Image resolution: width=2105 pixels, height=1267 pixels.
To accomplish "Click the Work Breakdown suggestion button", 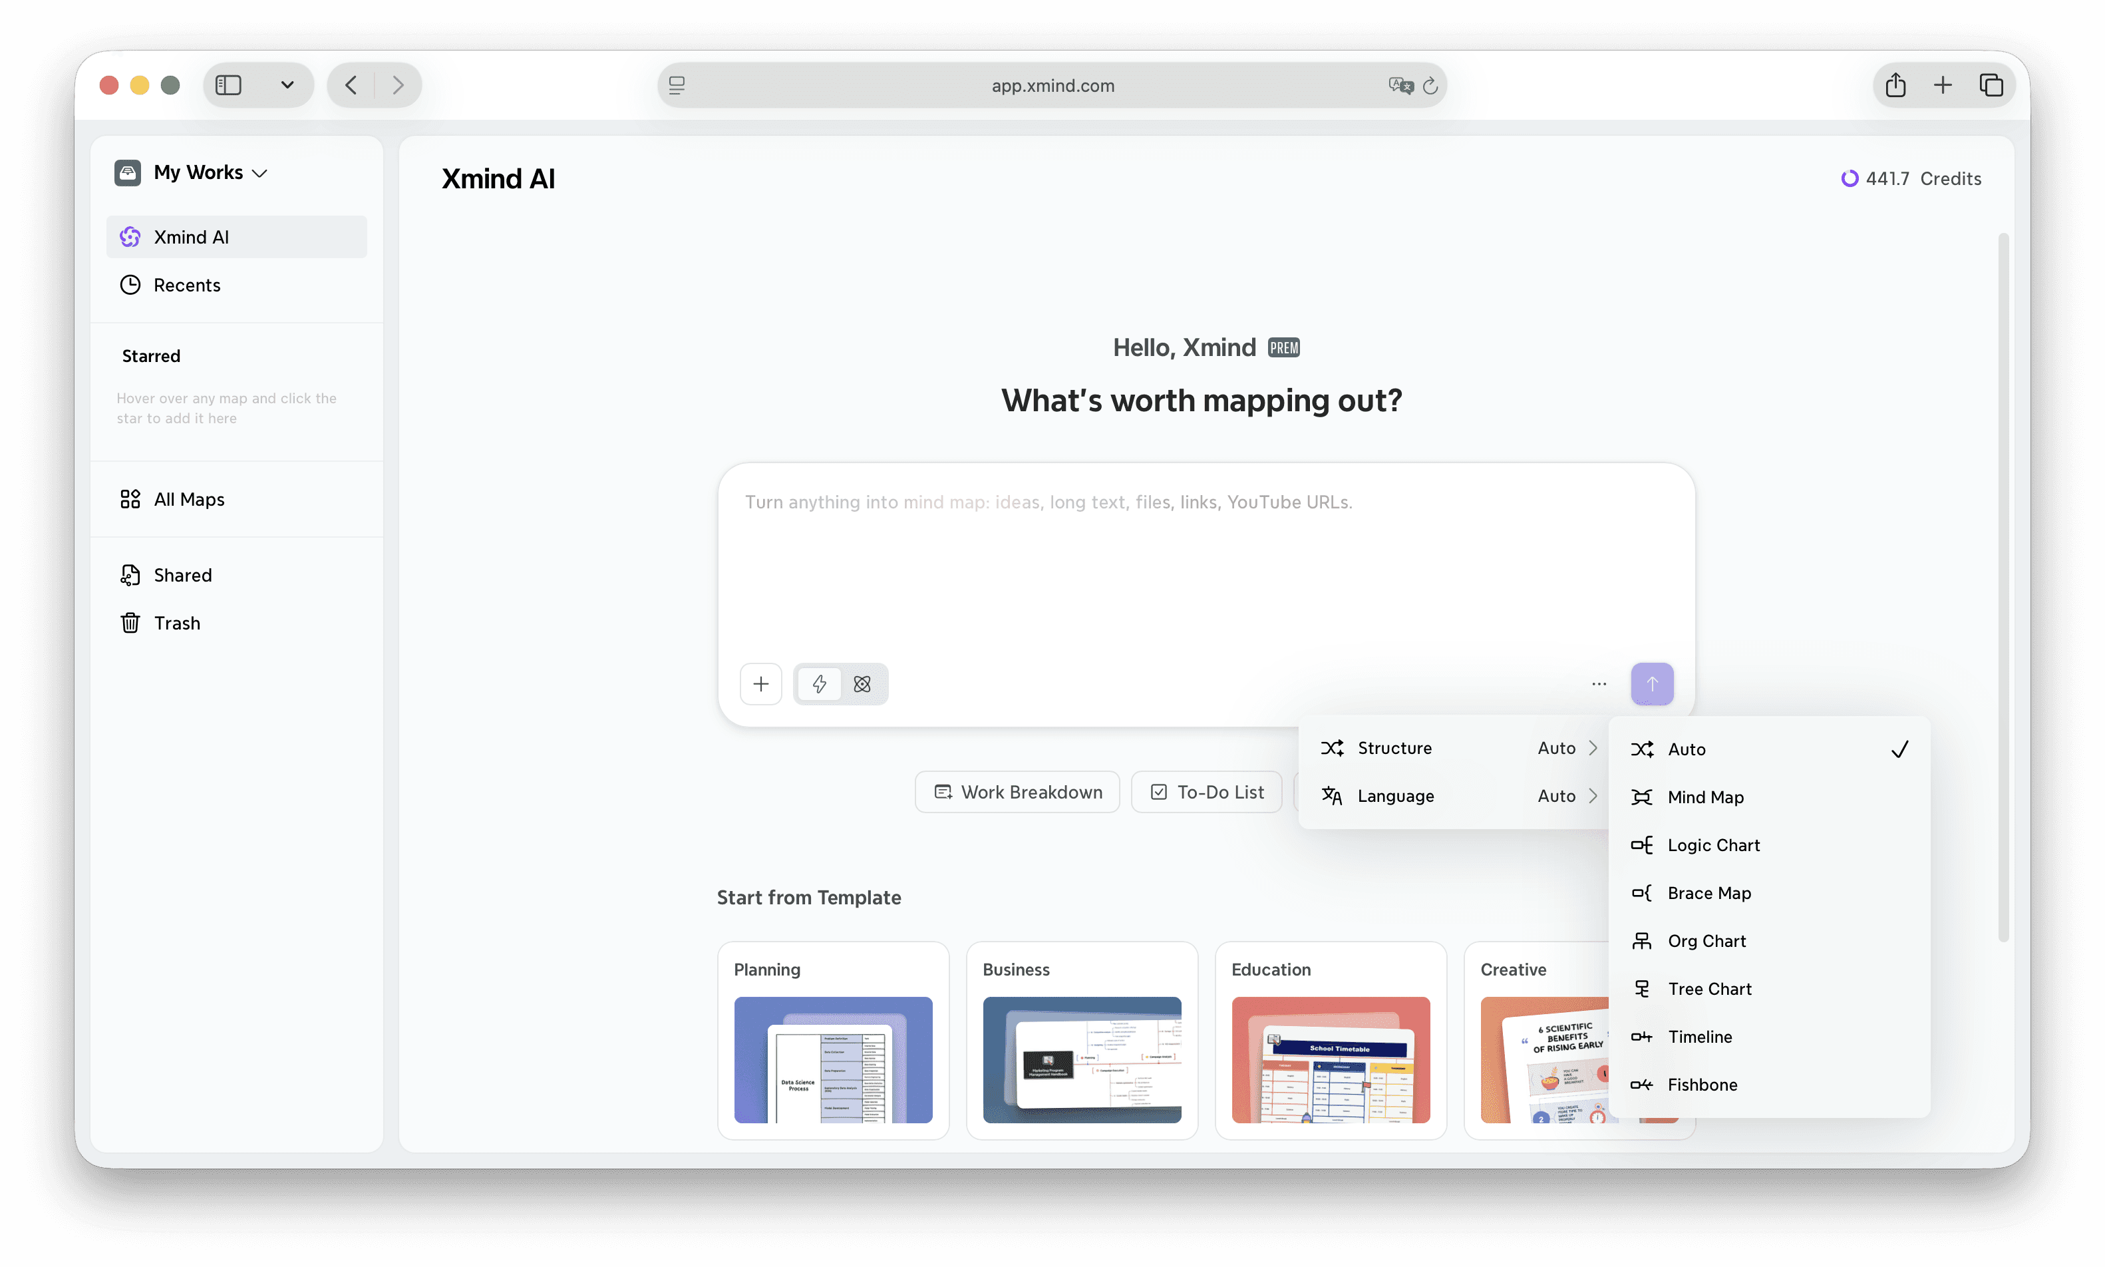I will pyautogui.click(x=1017, y=791).
